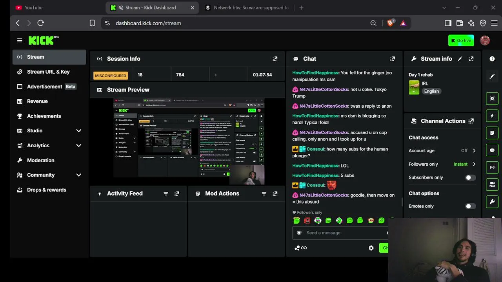Click the channel points infinity icon
The height and width of the screenshot is (282, 502).
pos(300,248)
